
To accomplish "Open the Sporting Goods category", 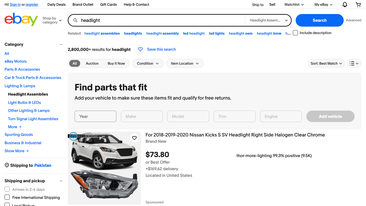I will pyautogui.click(x=19, y=134).
